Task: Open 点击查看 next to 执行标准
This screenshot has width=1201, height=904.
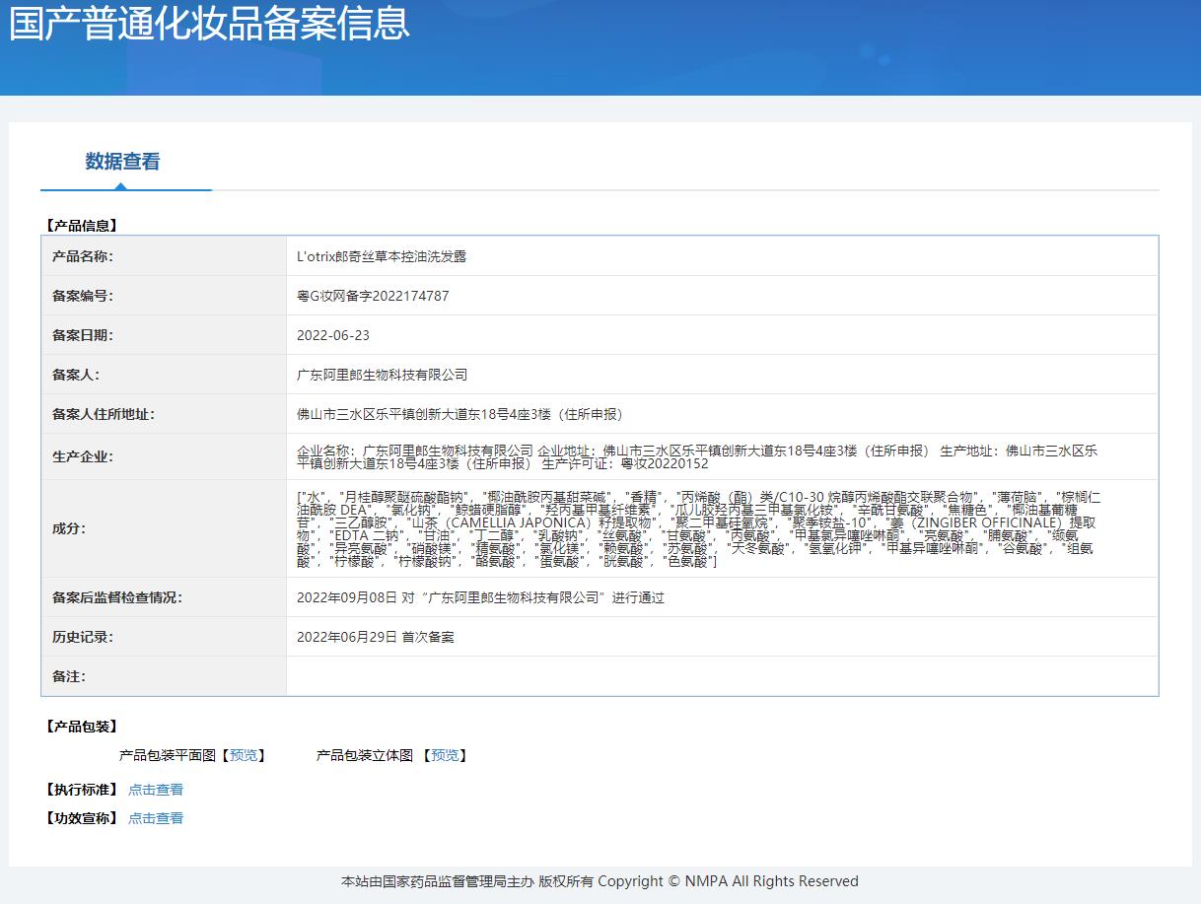Action: pyautogui.click(x=156, y=790)
